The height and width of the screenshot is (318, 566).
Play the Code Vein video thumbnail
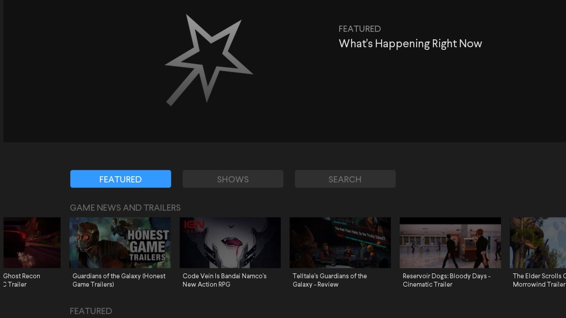click(230, 242)
